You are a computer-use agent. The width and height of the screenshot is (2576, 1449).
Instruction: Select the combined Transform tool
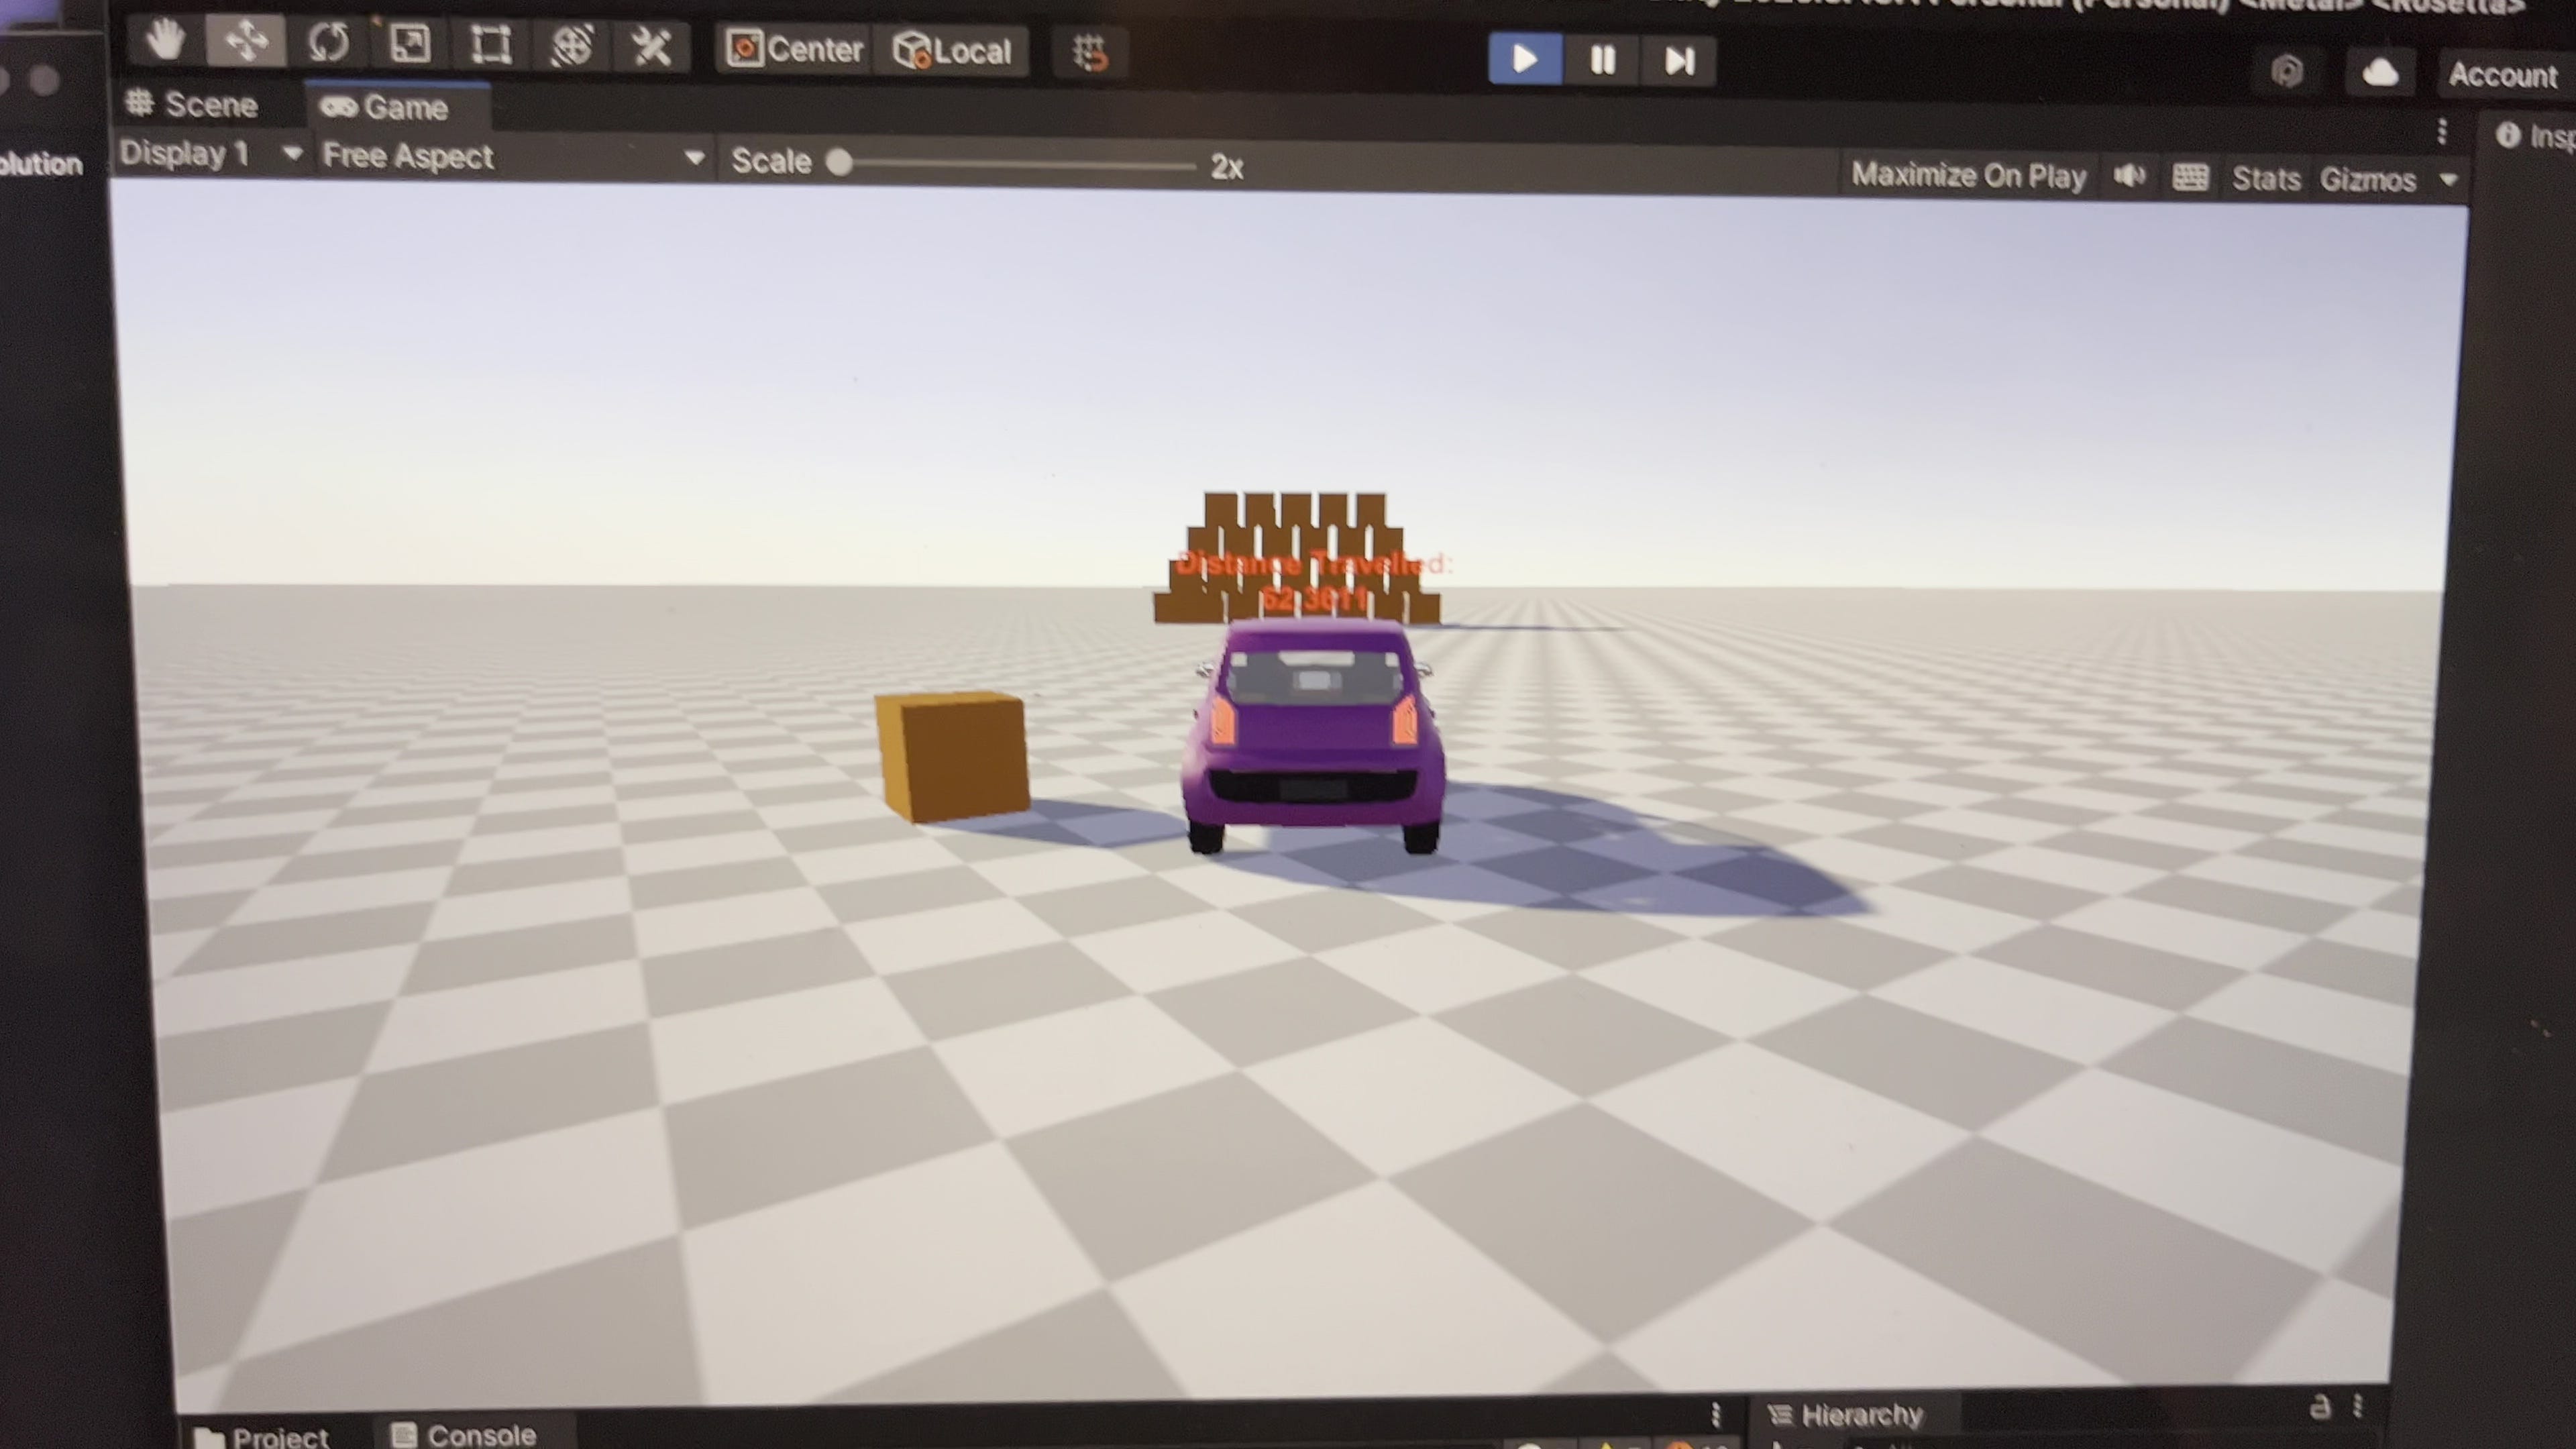(x=571, y=46)
